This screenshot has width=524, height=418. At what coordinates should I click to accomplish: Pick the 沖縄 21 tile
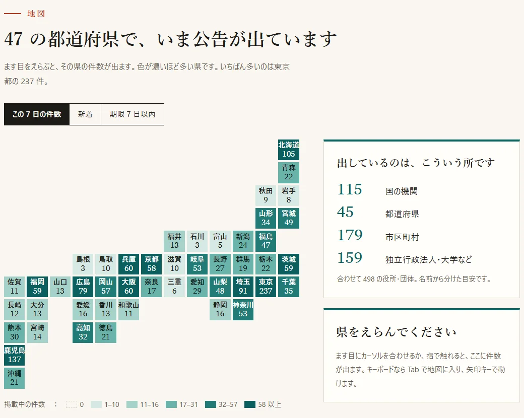click(x=15, y=378)
